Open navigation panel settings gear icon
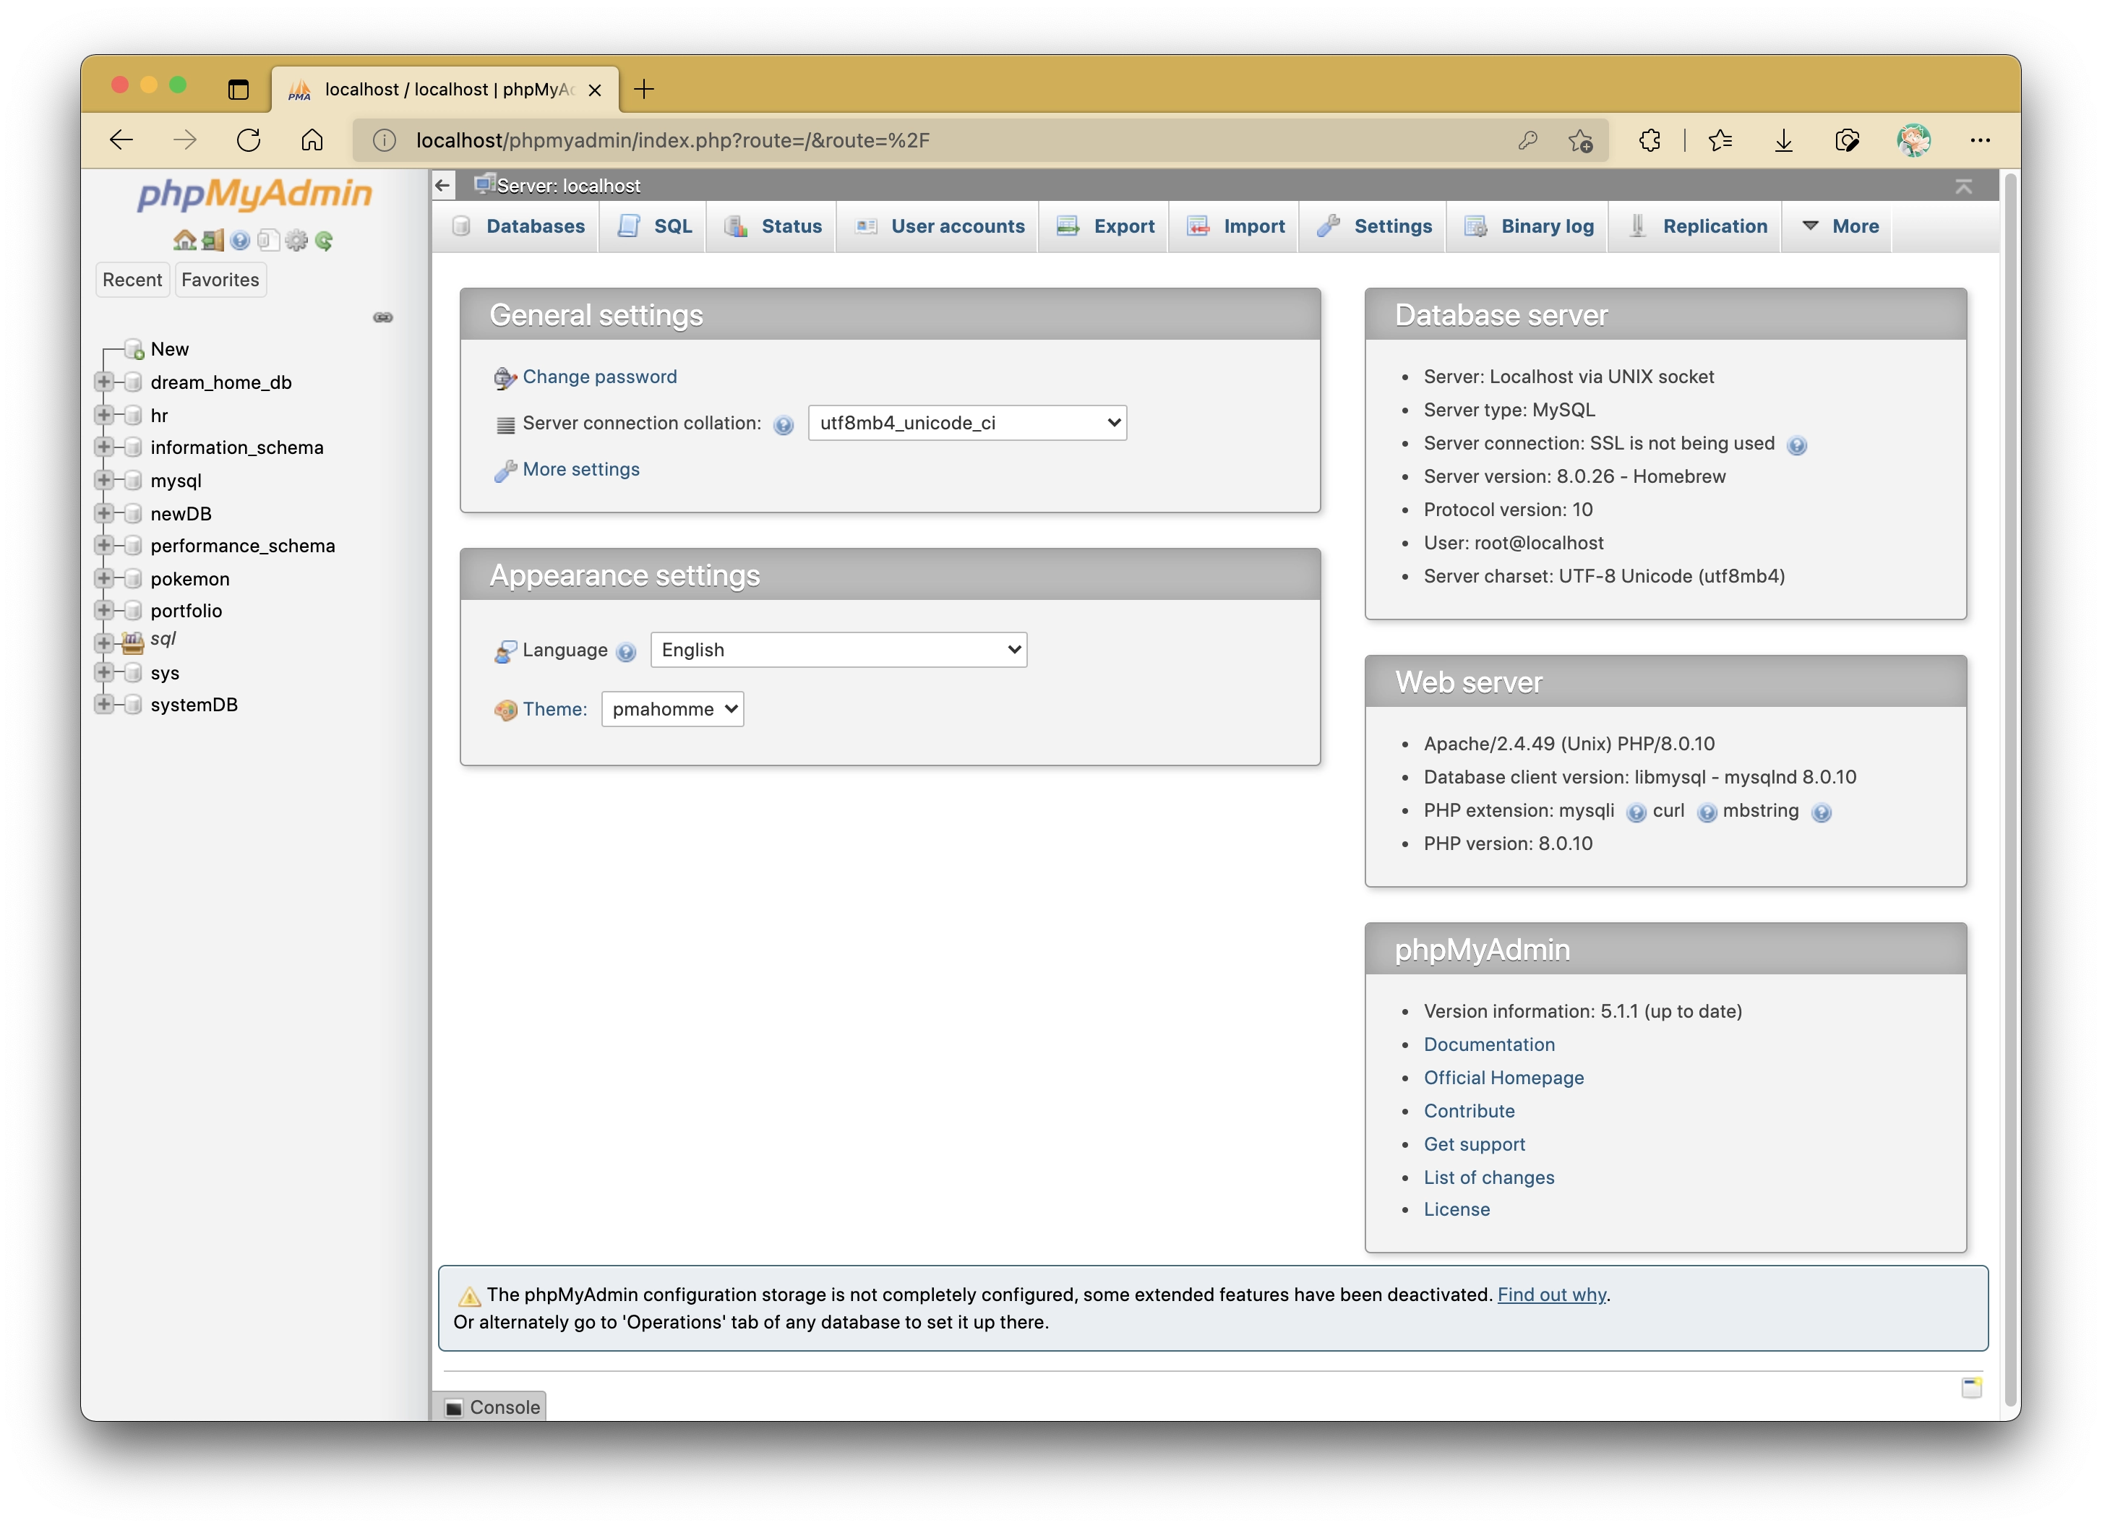The height and width of the screenshot is (1528, 2102). pyautogui.click(x=296, y=241)
